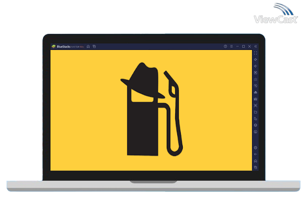Click the back arrow in side toolbar
Image resolution: width=304 pixels, height=209 pixels.
[x=256, y=154]
